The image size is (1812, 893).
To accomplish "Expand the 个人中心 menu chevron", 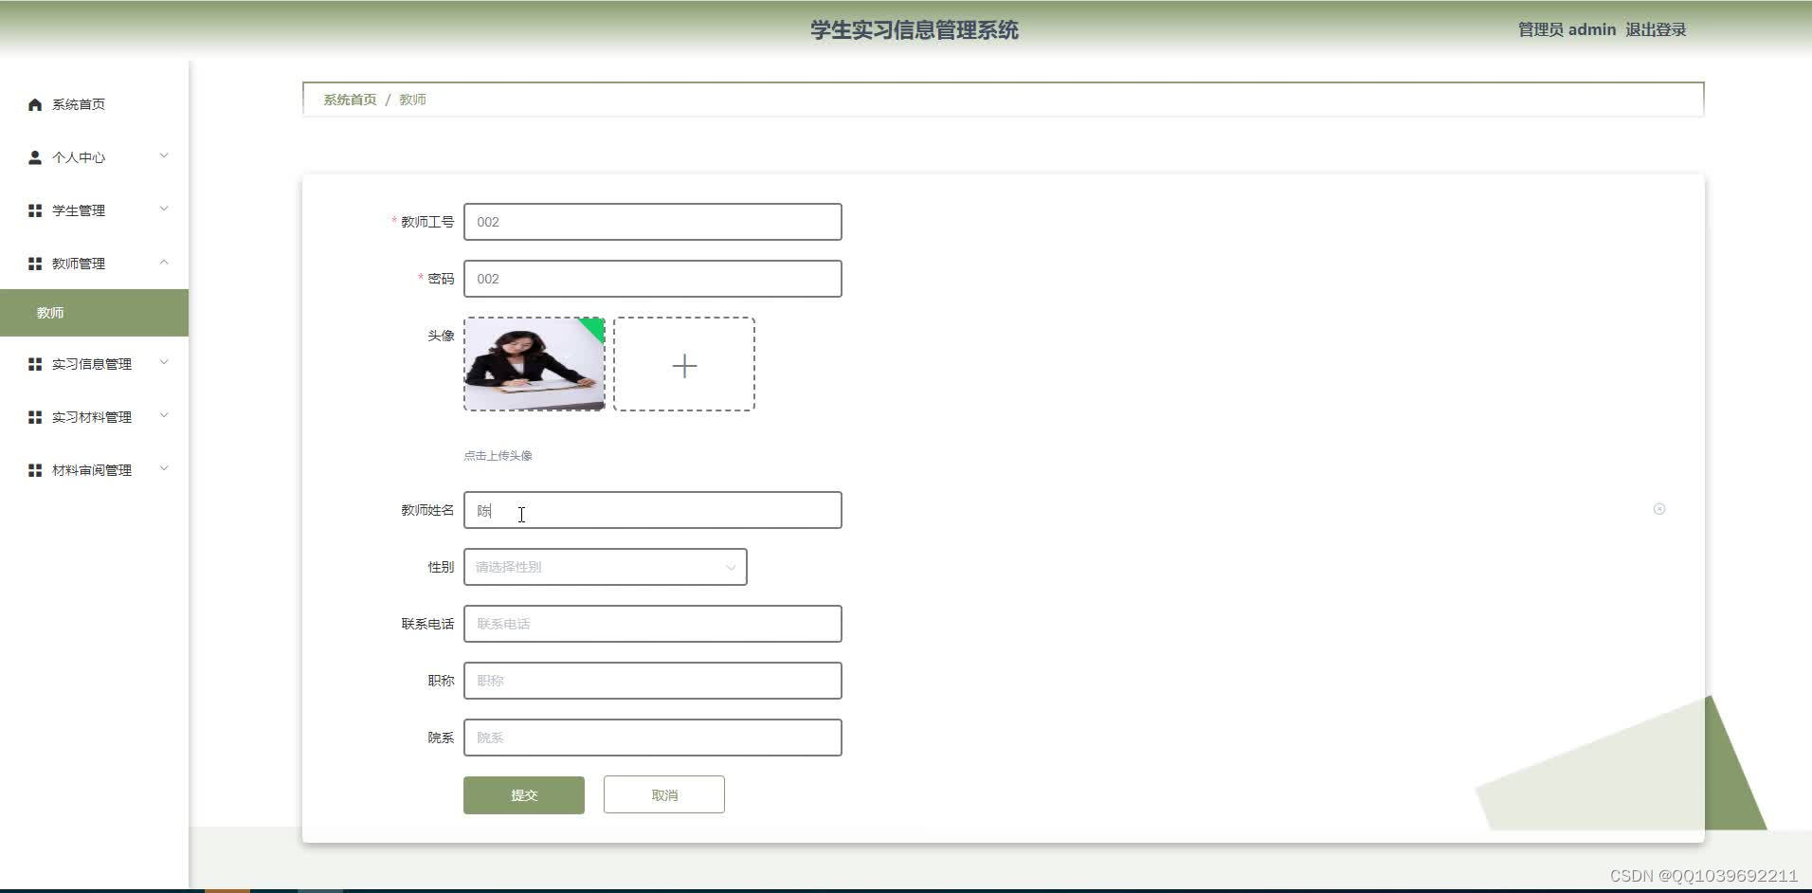I will pyautogui.click(x=164, y=156).
